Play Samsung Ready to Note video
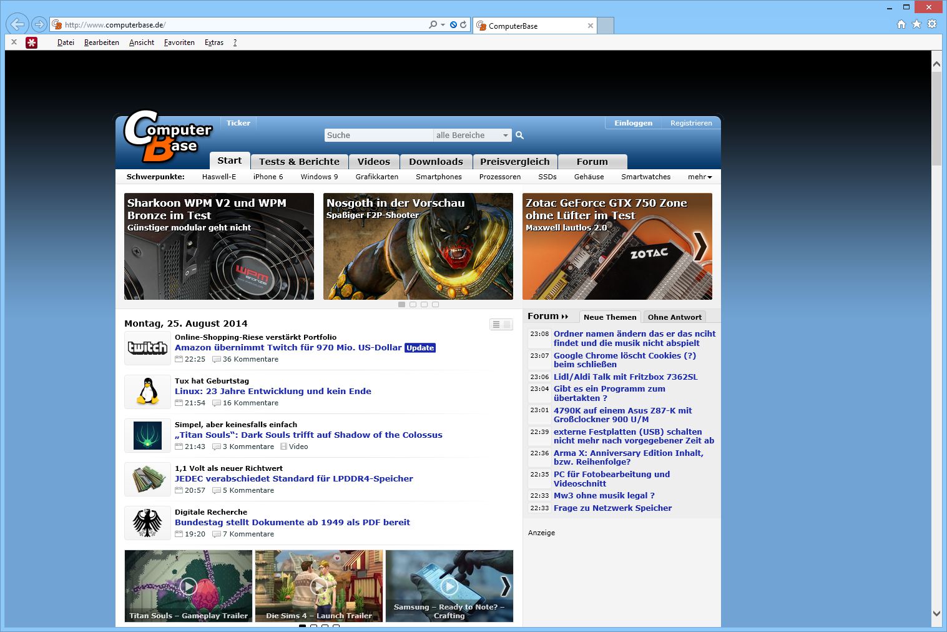This screenshot has width=947, height=632. click(x=449, y=586)
